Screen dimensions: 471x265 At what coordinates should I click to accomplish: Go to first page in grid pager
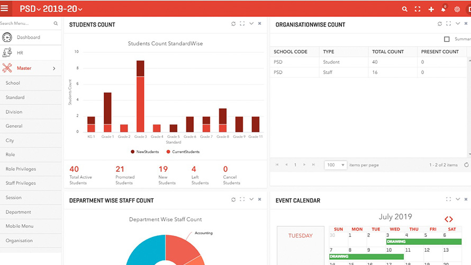click(277, 164)
